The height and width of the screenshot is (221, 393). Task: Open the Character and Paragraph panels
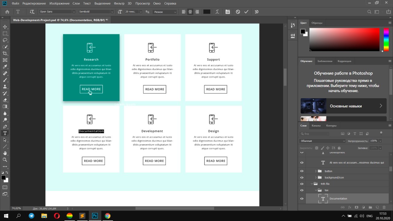pos(228,12)
